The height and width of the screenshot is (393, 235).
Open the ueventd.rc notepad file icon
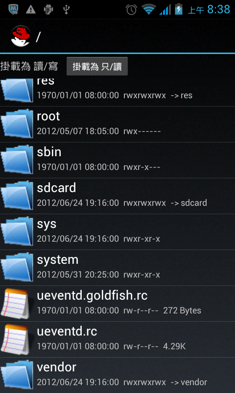[15, 339]
